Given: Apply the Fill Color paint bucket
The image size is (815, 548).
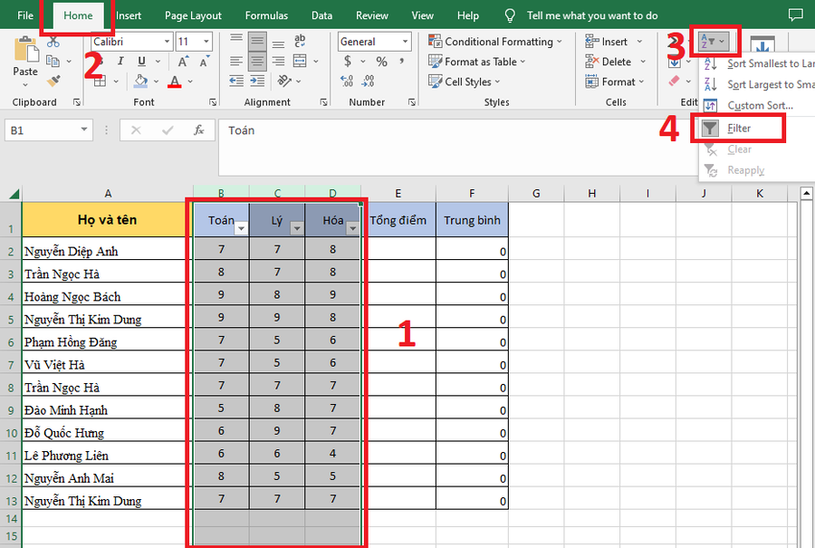Looking at the screenshot, I should pyautogui.click(x=140, y=82).
